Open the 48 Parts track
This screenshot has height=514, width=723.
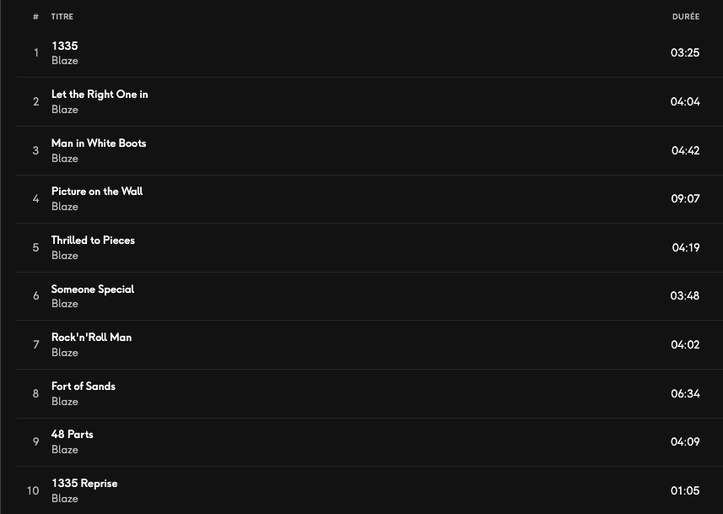(73, 435)
